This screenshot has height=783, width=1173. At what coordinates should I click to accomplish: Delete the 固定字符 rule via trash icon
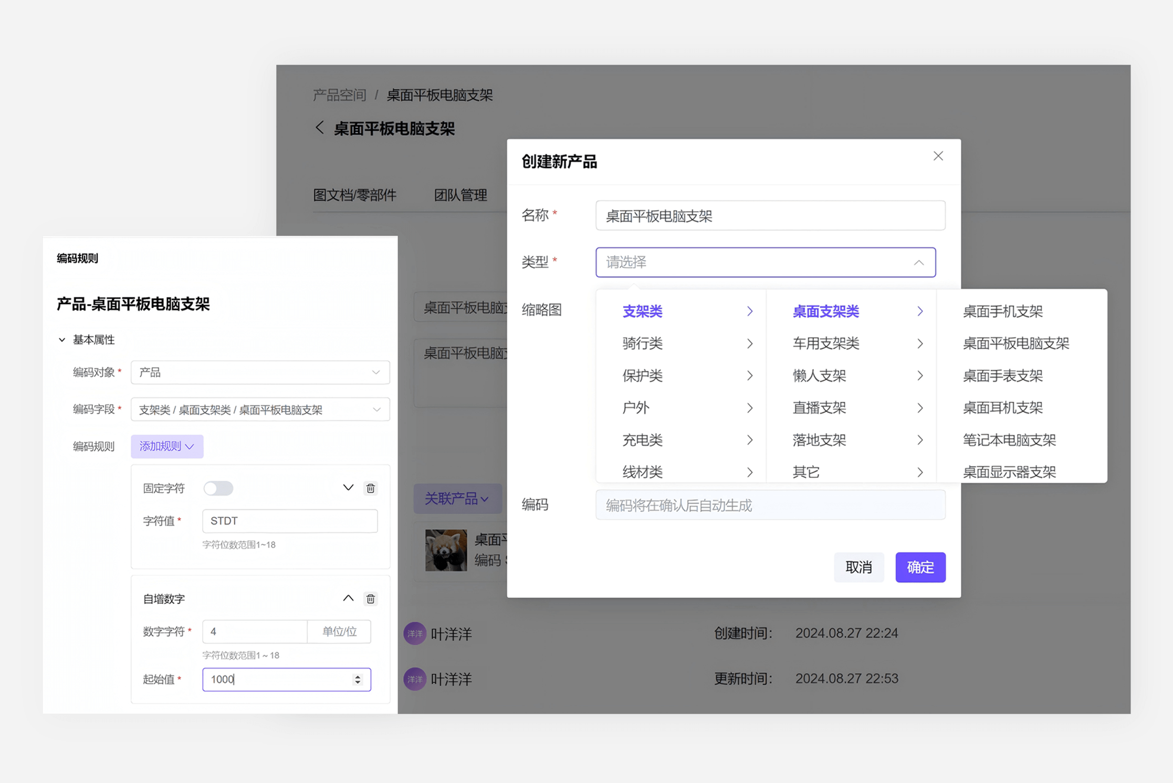[x=371, y=488]
